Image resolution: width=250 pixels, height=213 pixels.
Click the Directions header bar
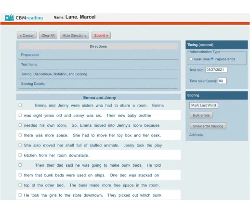pyautogui.click(x=98, y=46)
